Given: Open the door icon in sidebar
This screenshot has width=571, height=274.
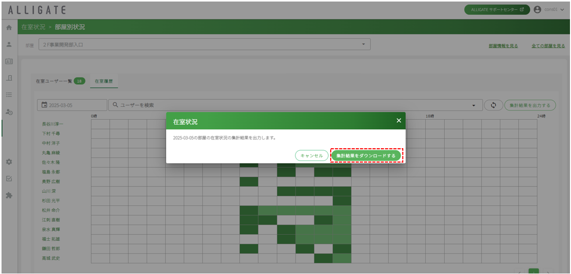Looking at the screenshot, I should click(9, 78).
